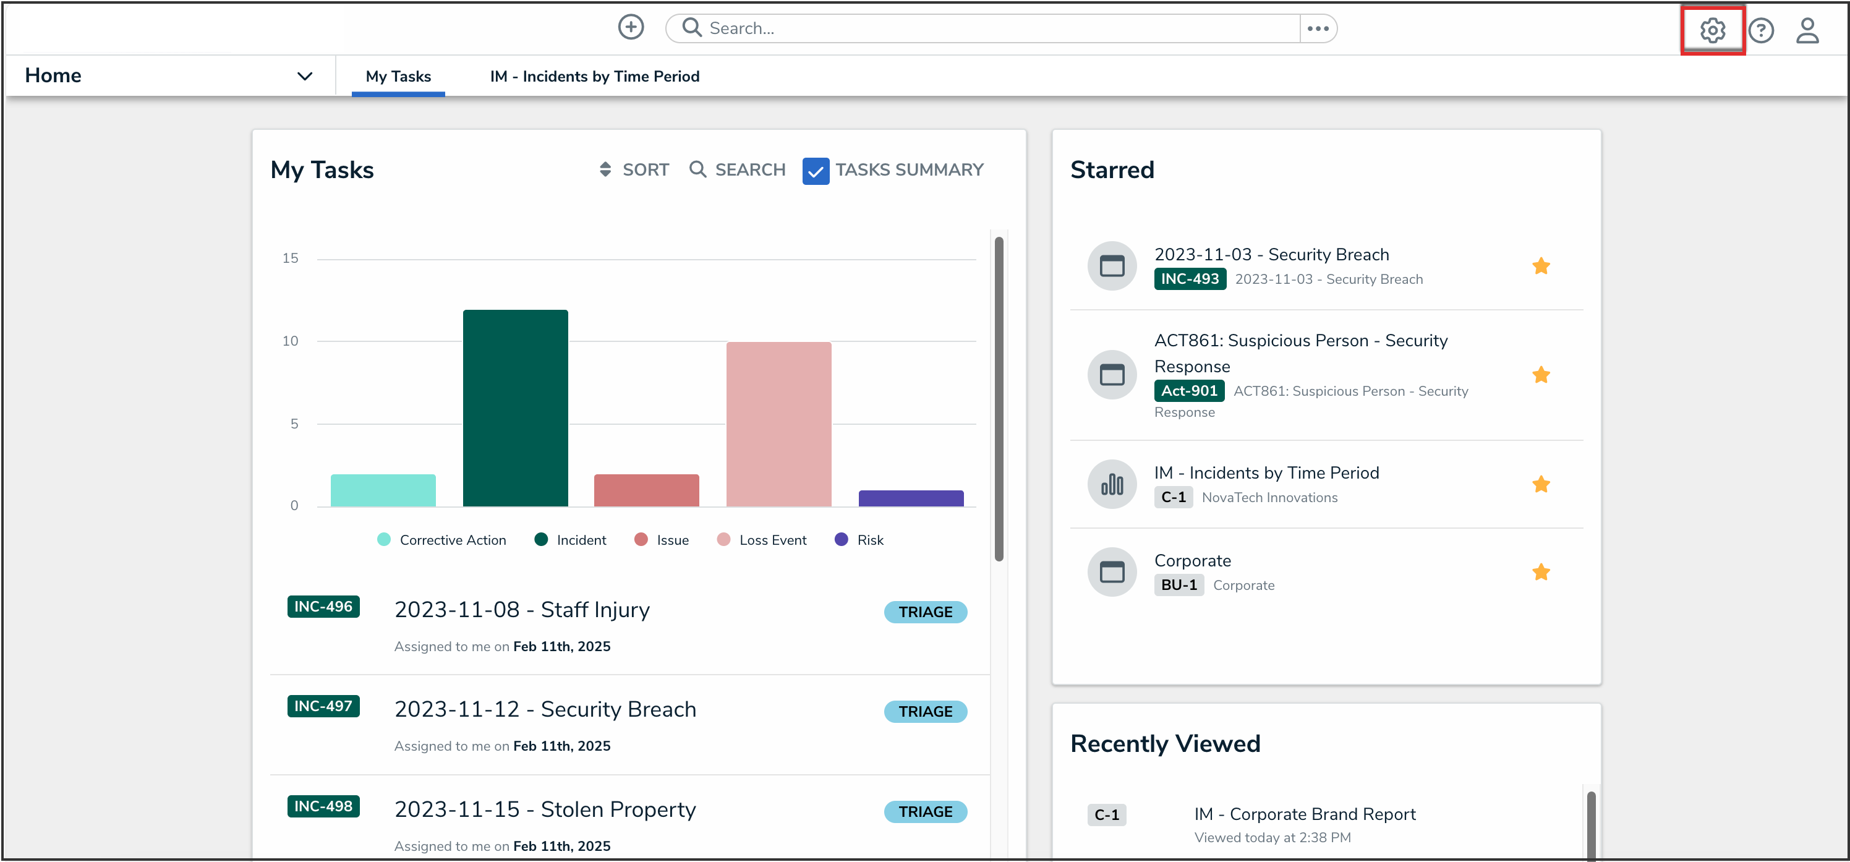Click the bar chart icon beside IM - Incidents by Time Period
Image resolution: width=1850 pixels, height=862 pixels.
point(1112,484)
